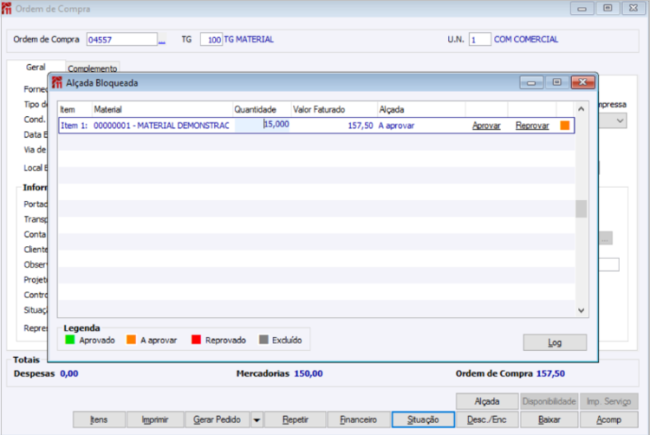Click the Ordem de Compra total 157,50
The width and height of the screenshot is (650, 435).
[x=550, y=373]
